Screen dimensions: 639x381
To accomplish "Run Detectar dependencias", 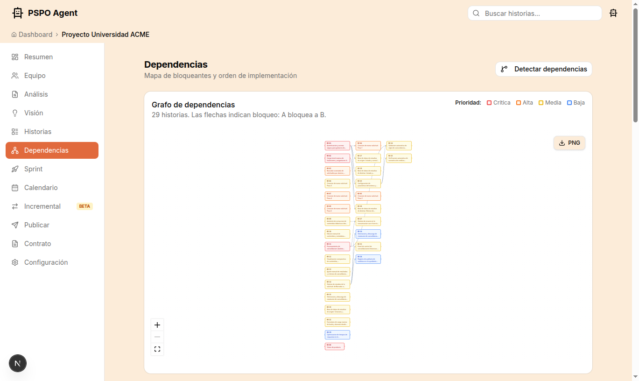I will click(x=543, y=69).
